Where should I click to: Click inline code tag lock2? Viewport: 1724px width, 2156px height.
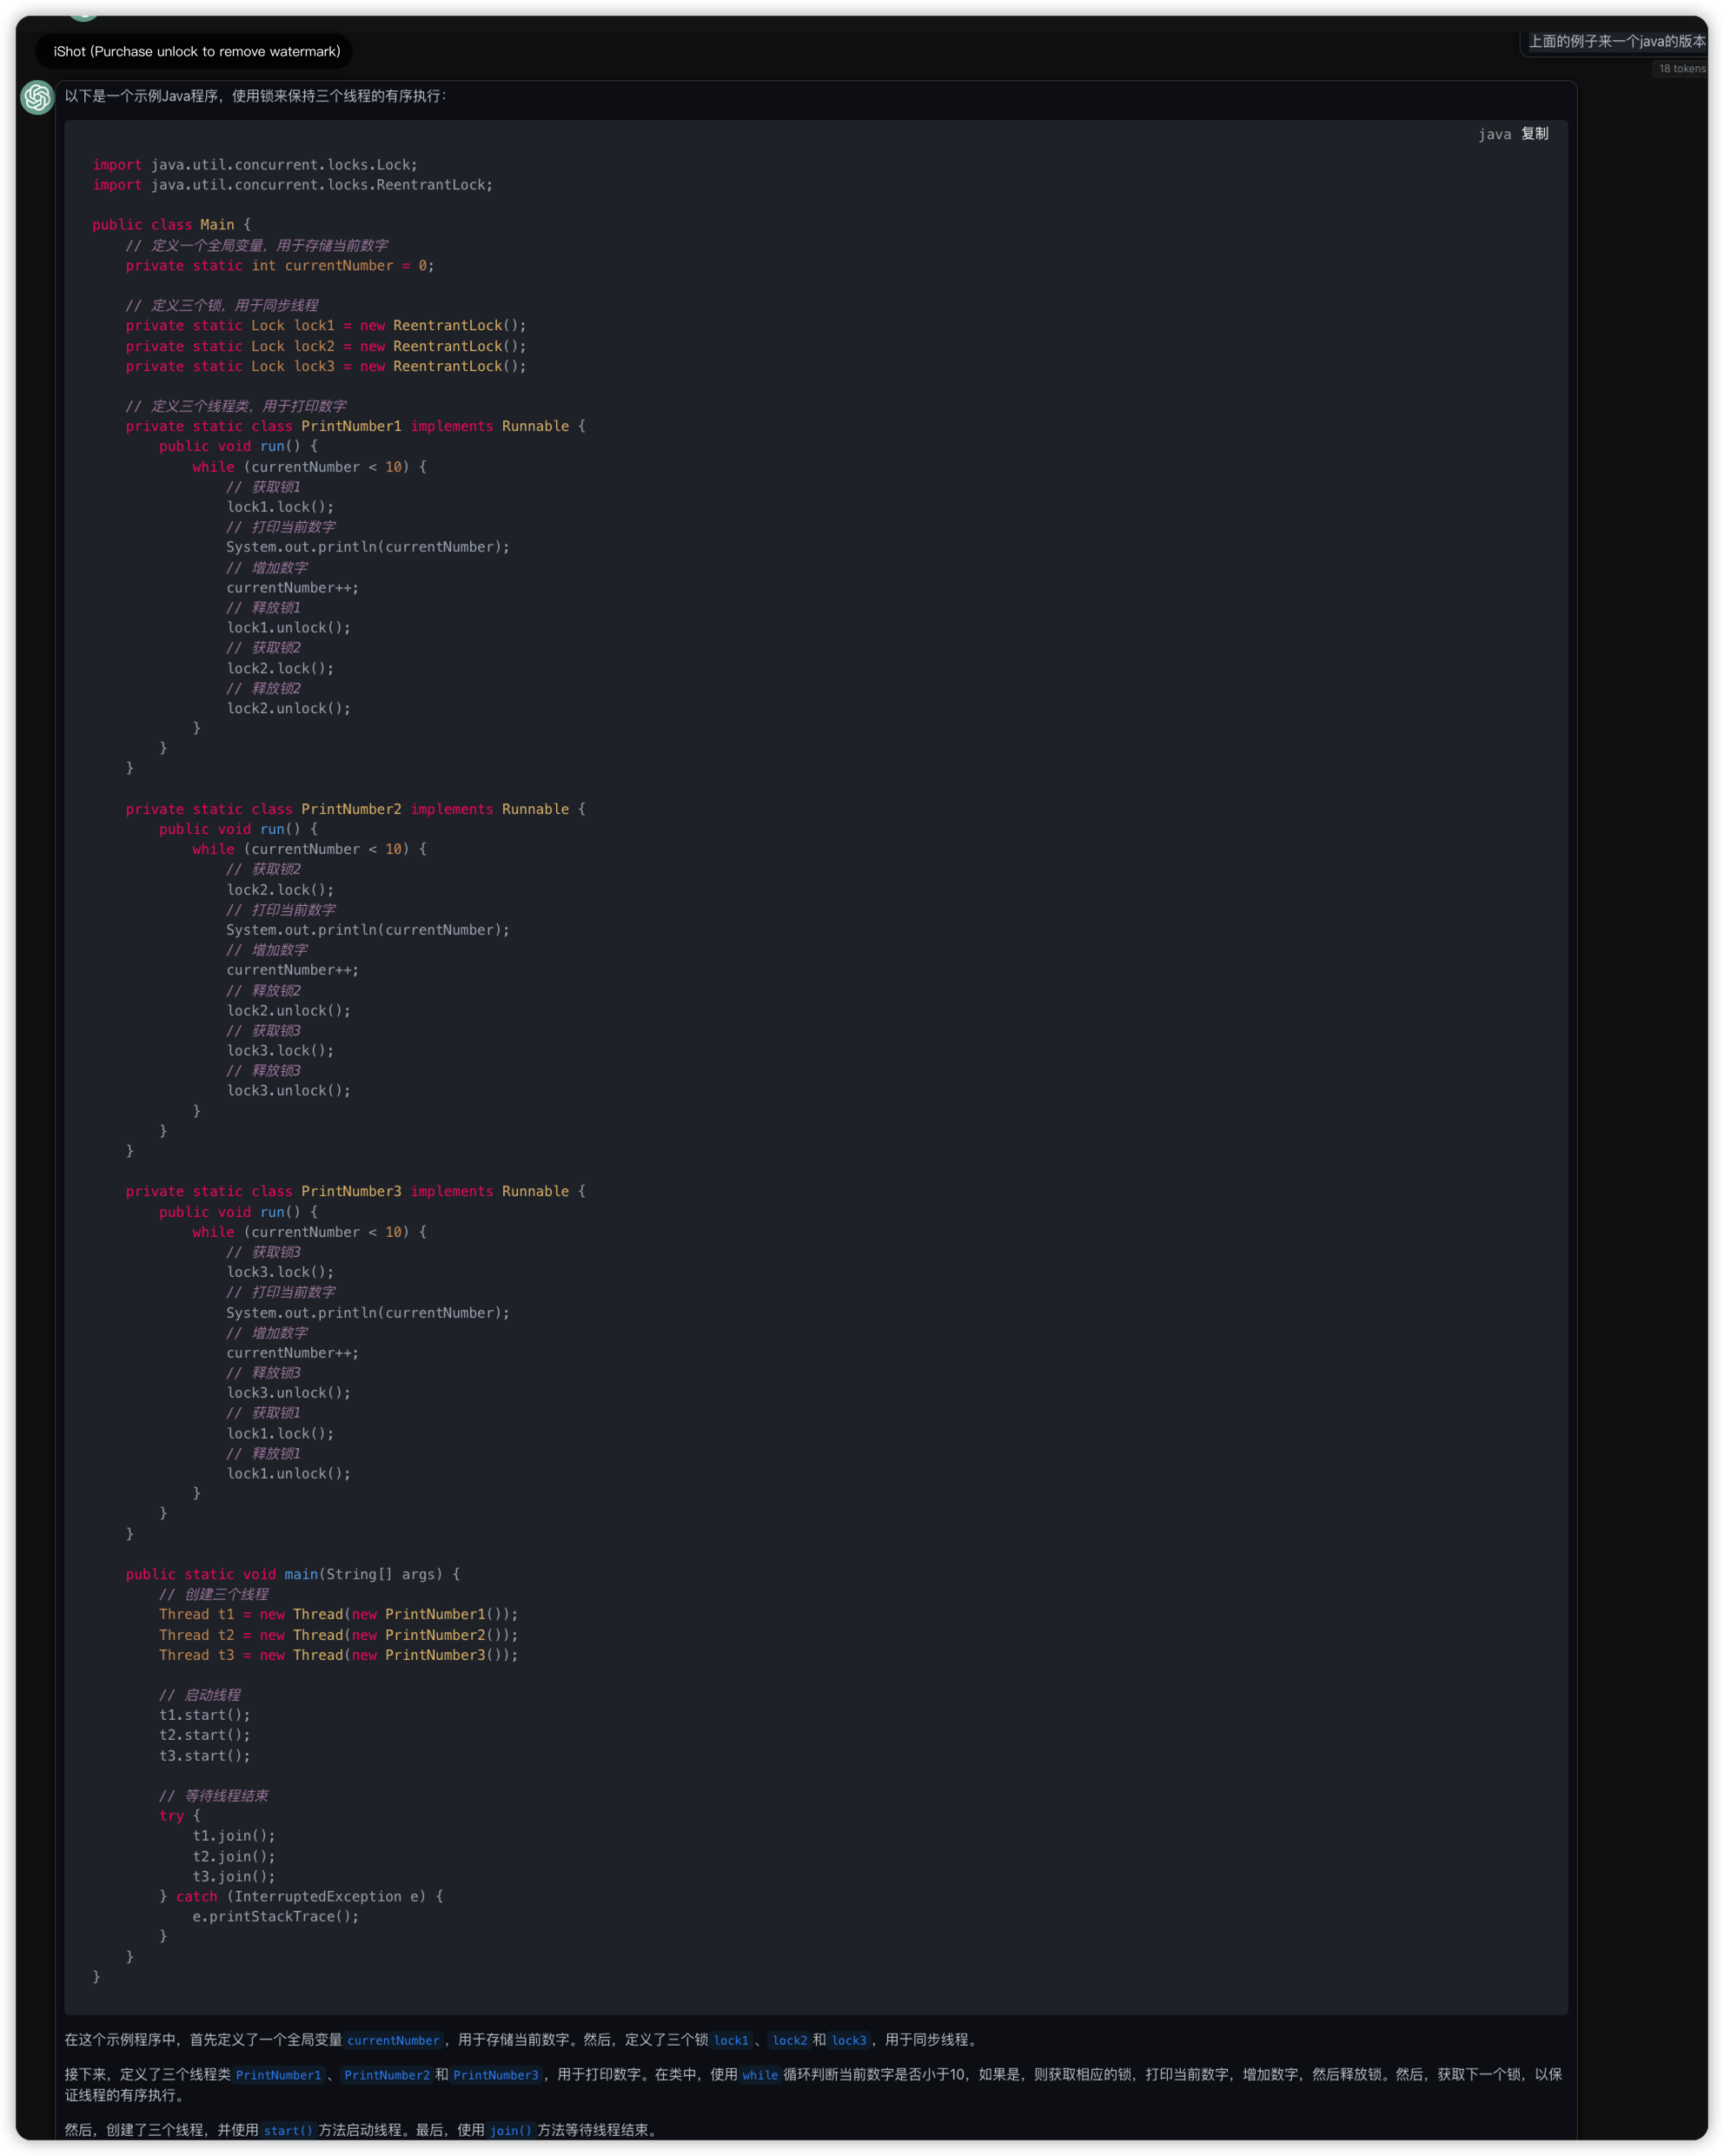pyautogui.click(x=790, y=2040)
